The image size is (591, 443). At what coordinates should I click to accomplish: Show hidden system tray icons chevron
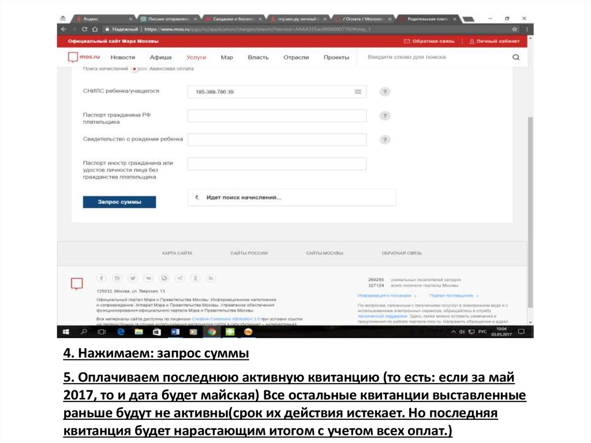454,332
